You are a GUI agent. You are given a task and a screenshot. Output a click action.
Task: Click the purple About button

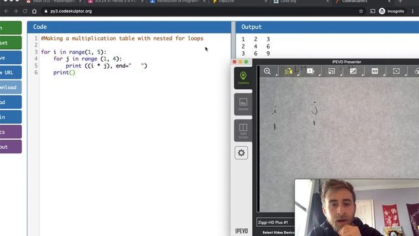point(10,147)
